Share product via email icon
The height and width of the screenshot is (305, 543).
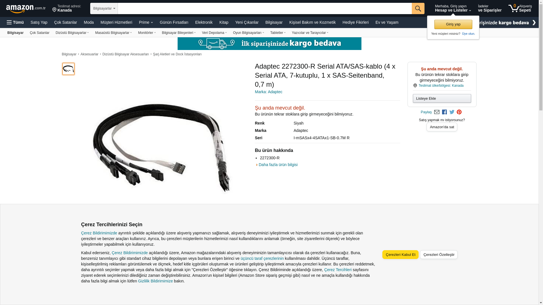(437, 112)
